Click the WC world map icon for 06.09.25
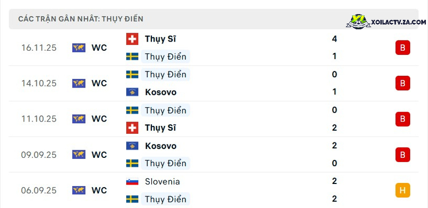Screen dimensions: 428x208 point(79,190)
